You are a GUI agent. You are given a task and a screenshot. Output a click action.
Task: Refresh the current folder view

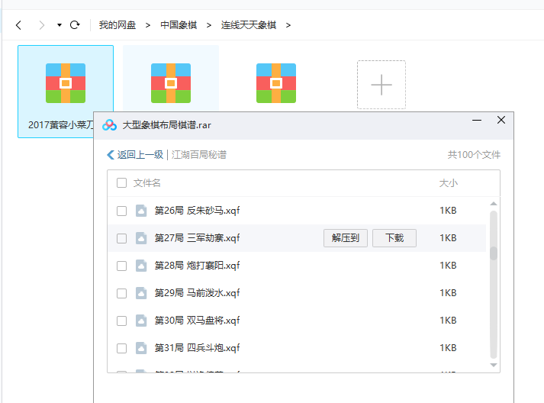(75, 25)
